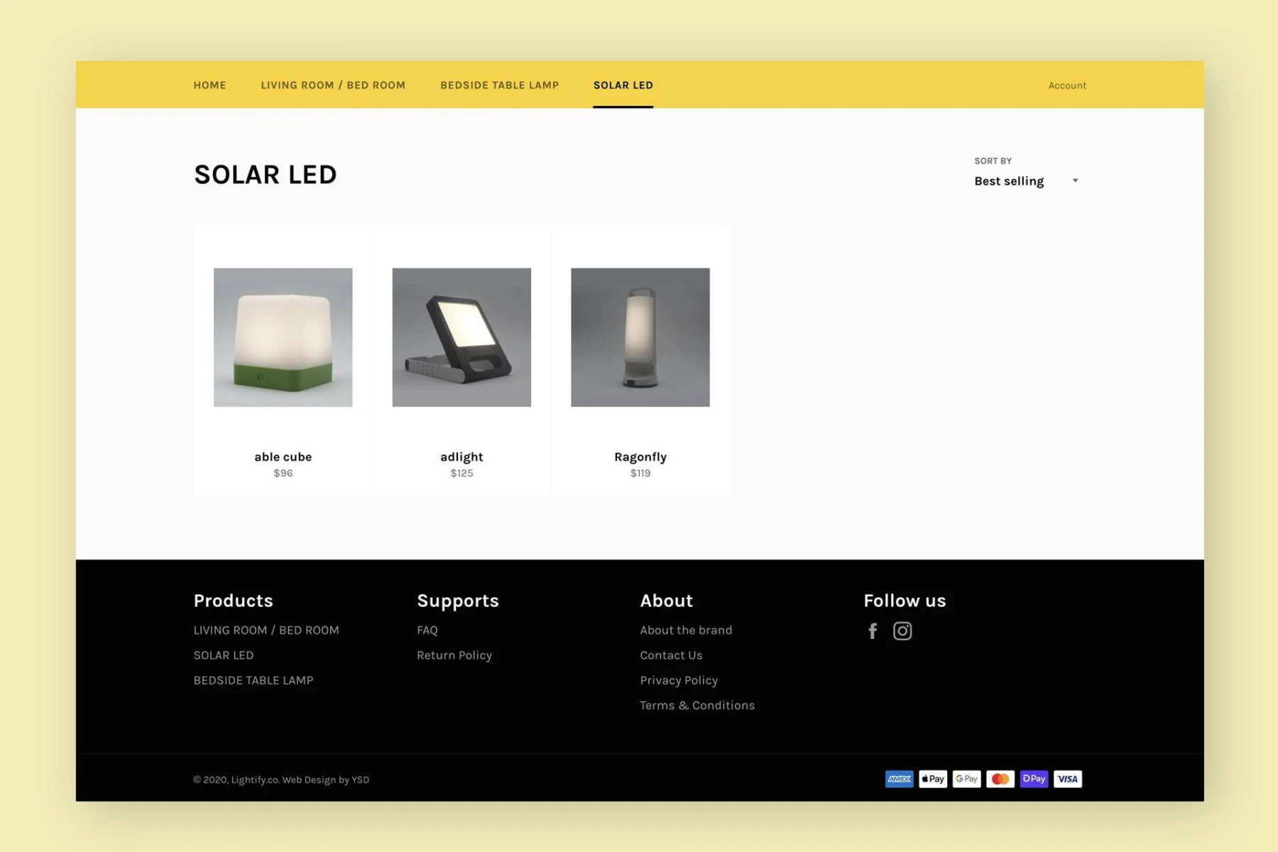Open the FAQ support page
This screenshot has width=1278, height=852.
(x=427, y=630)
